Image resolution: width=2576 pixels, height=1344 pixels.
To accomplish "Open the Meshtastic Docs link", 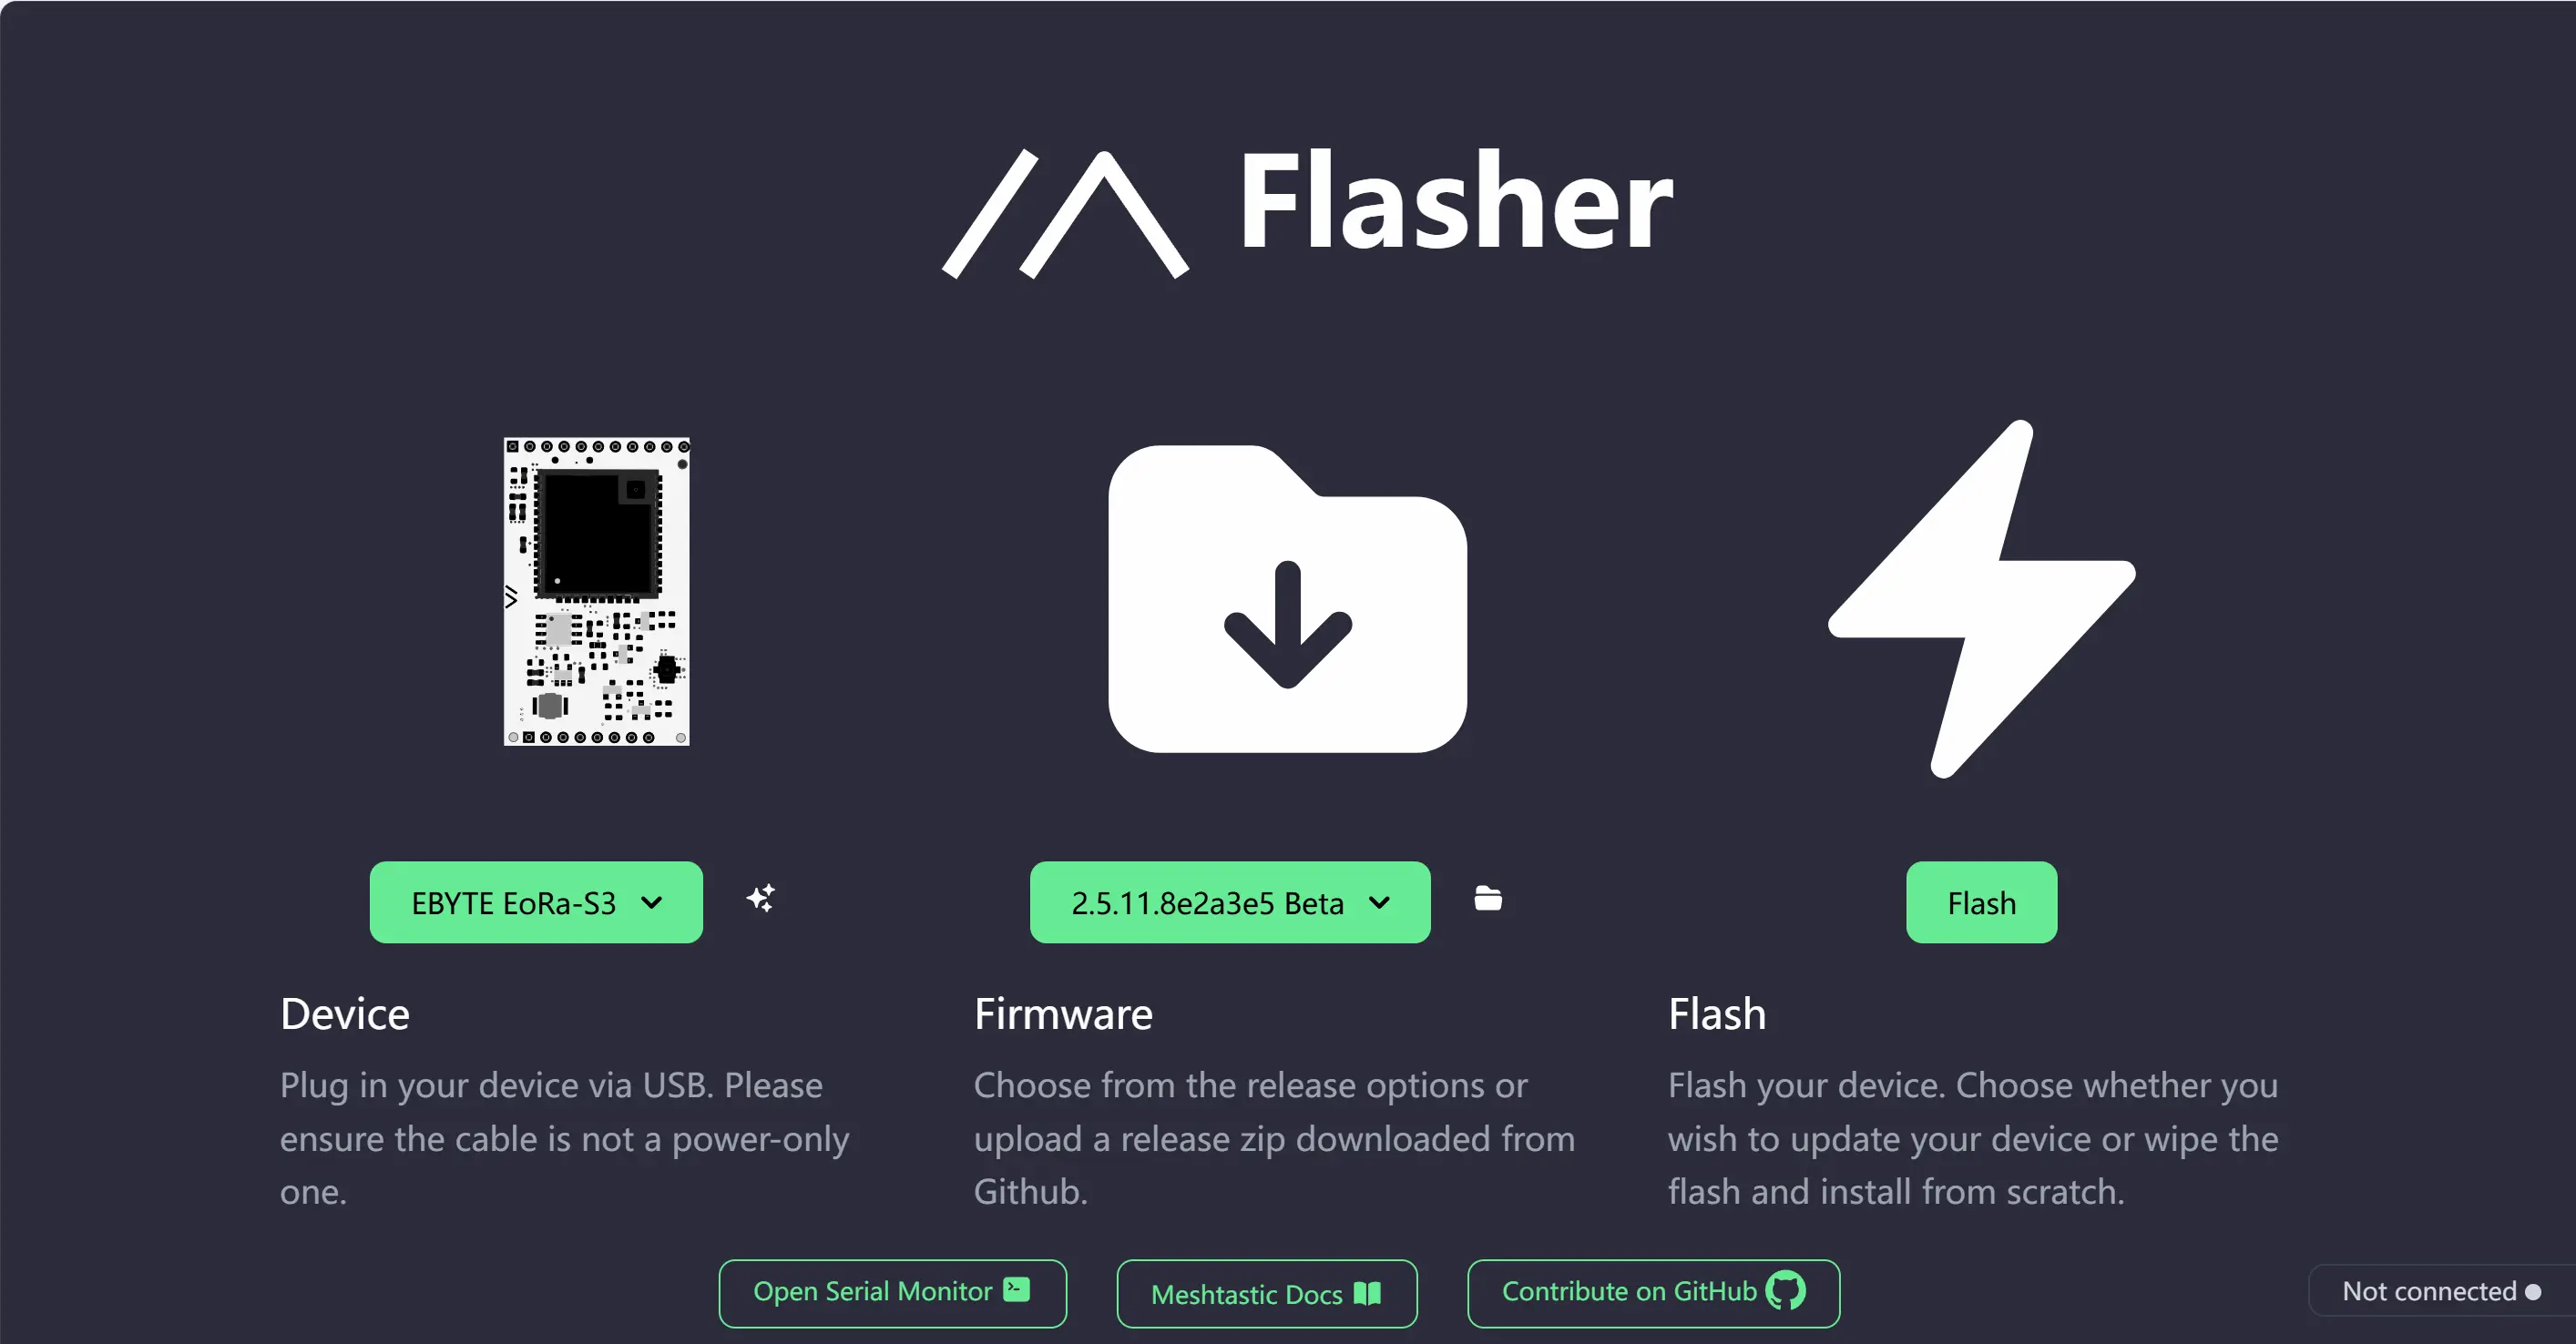I will coord(1267,1293).
